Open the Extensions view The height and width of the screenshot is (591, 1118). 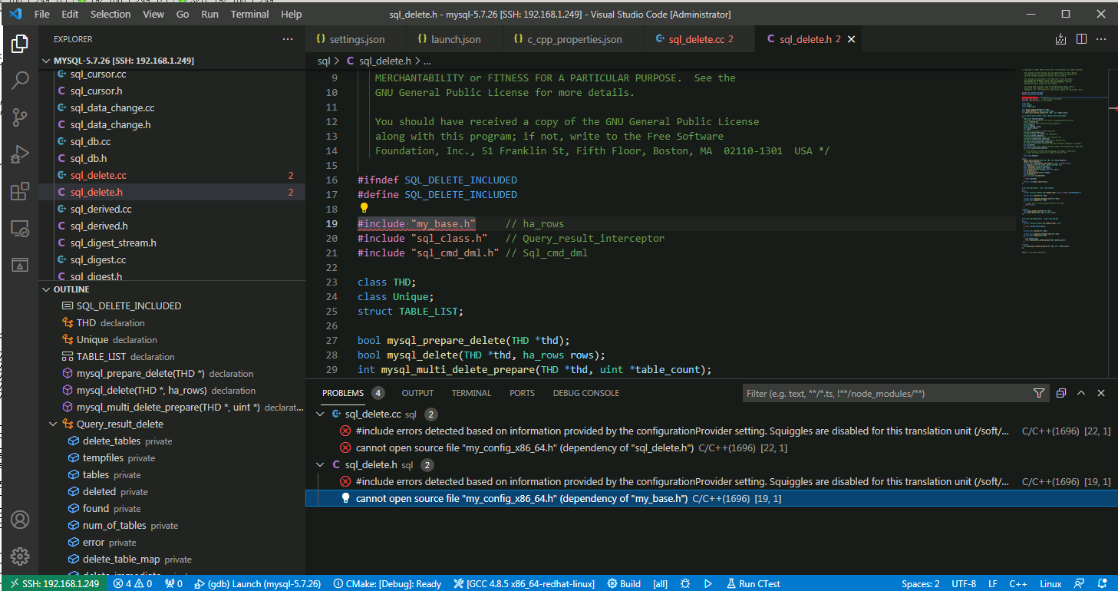[20, 191]
